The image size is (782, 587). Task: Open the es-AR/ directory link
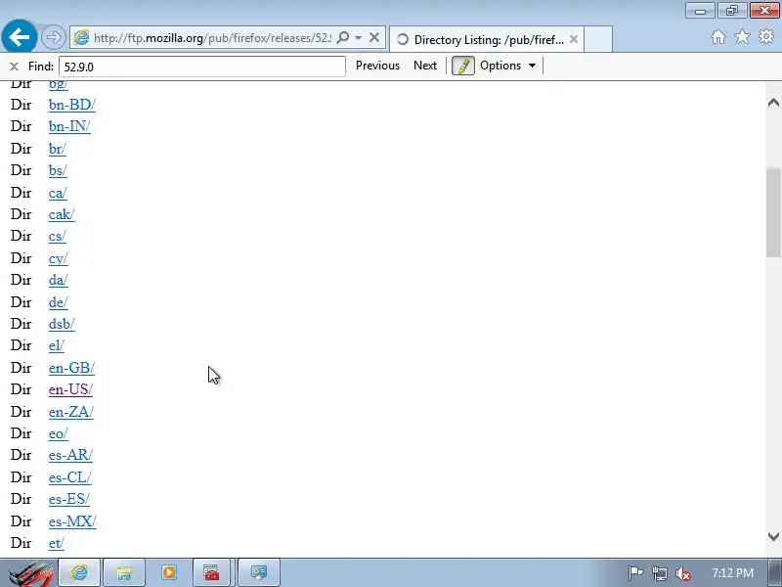click(x=70, y=455)
